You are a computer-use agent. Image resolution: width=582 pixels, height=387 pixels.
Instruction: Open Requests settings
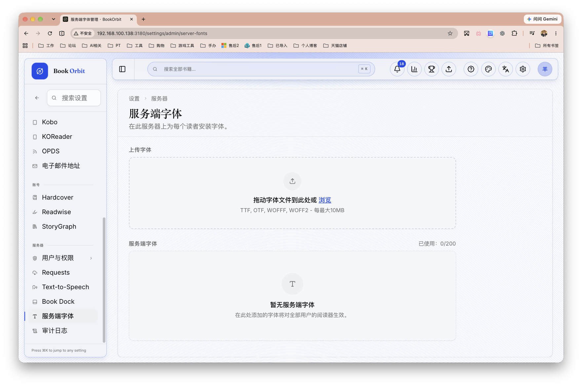click(x=63, y=273)
